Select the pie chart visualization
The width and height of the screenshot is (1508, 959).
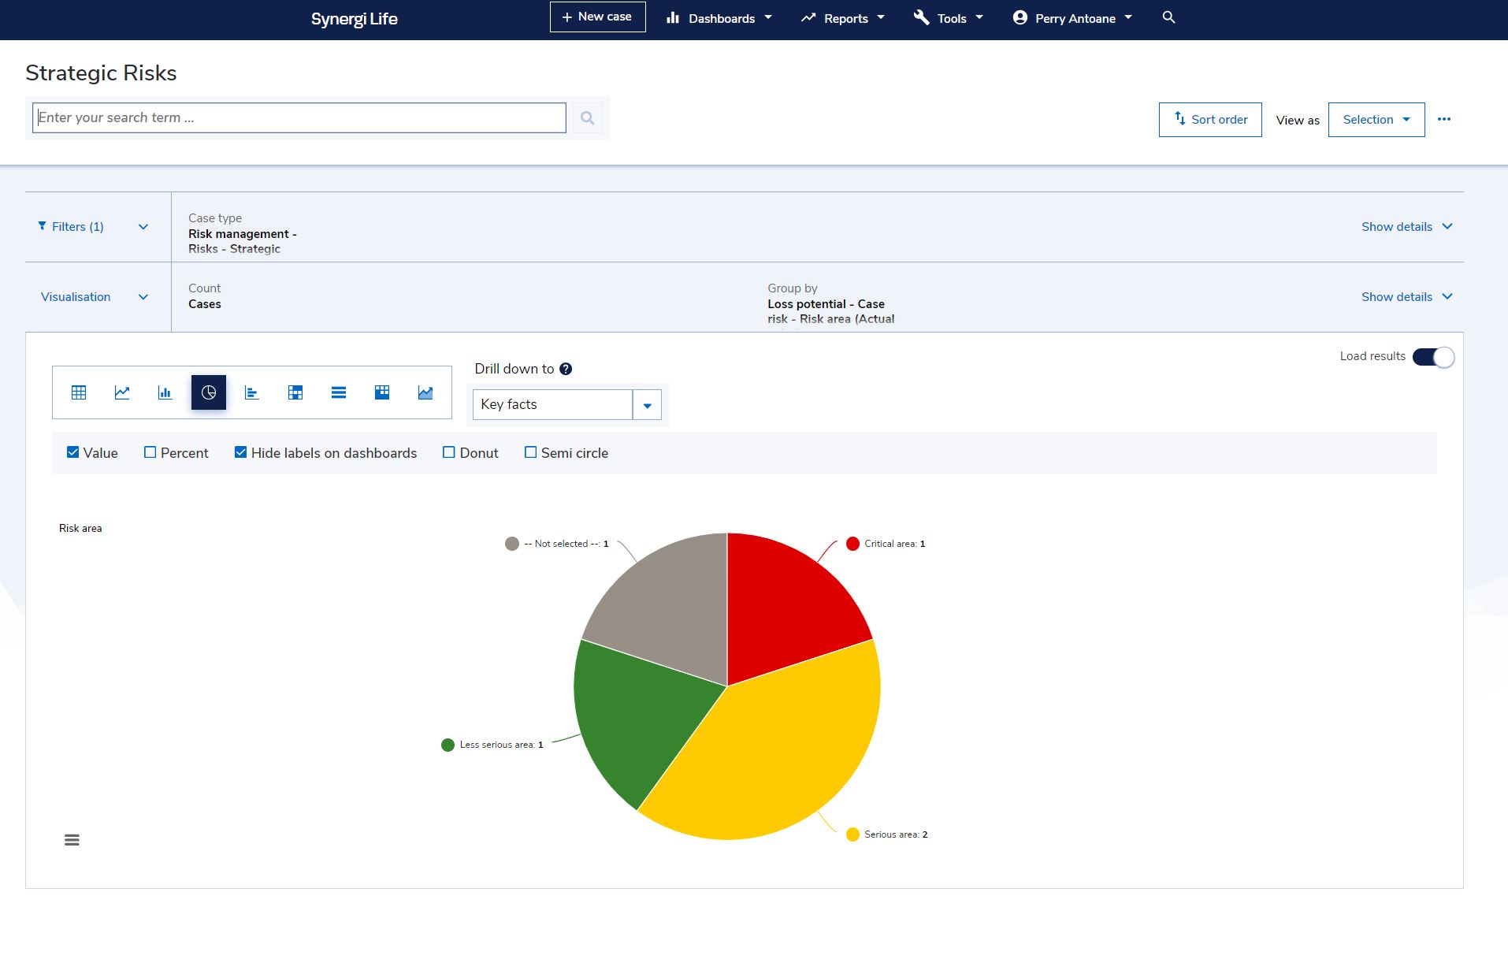[x=208, y=392]
